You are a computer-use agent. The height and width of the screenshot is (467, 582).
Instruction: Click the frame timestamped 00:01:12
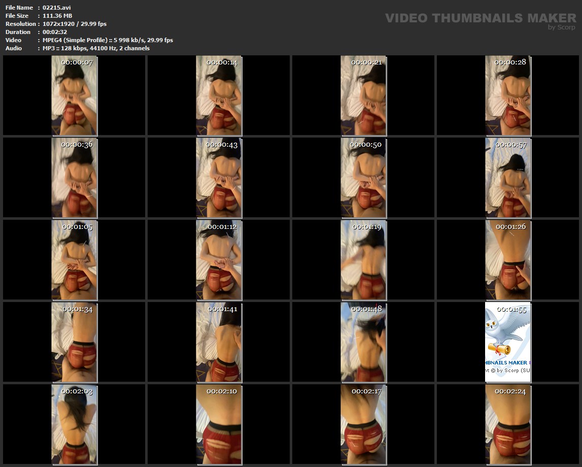[219, 260]
